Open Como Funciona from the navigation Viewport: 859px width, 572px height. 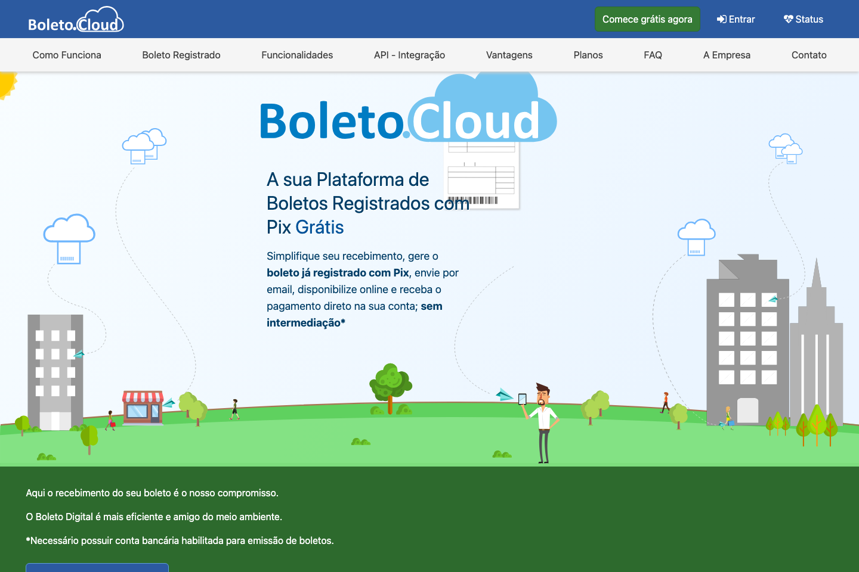click(x=67, y=55)
